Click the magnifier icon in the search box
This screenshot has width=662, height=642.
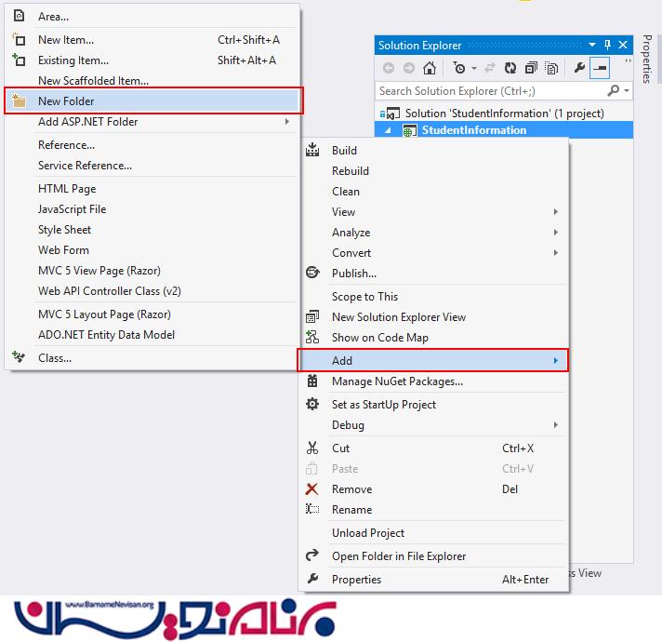(x=613, y=91)
